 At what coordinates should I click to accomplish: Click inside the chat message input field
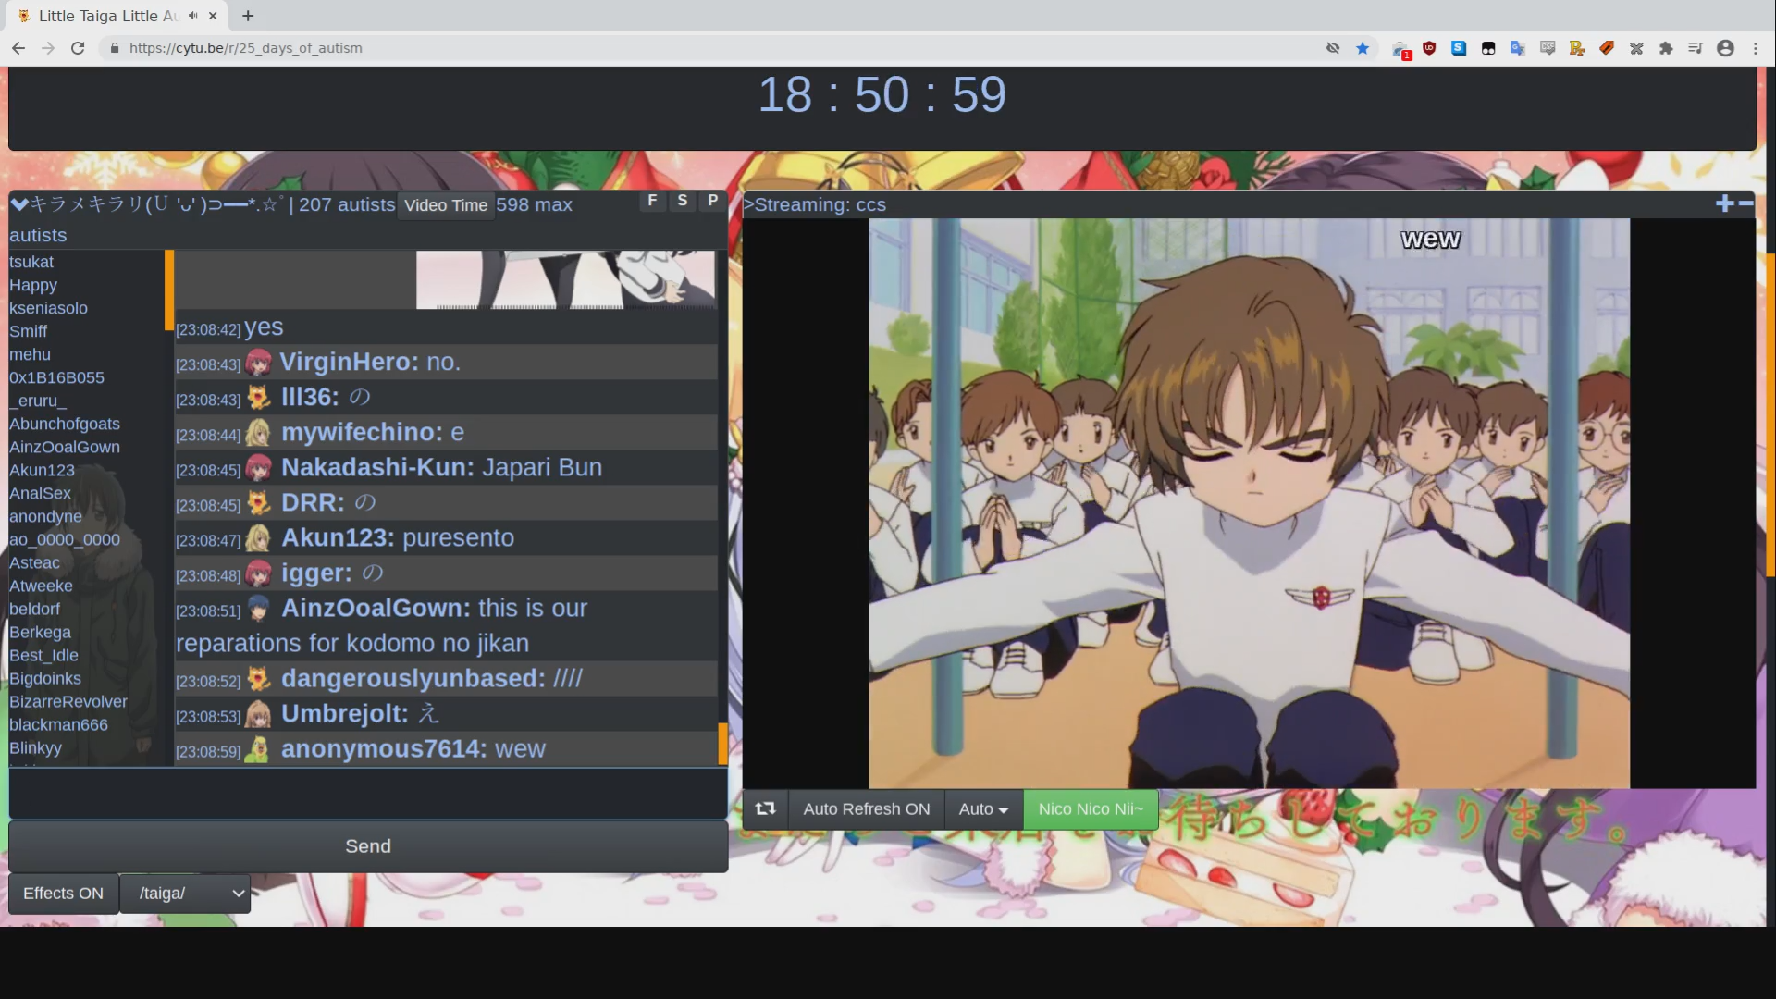click(x=366, y=793)
